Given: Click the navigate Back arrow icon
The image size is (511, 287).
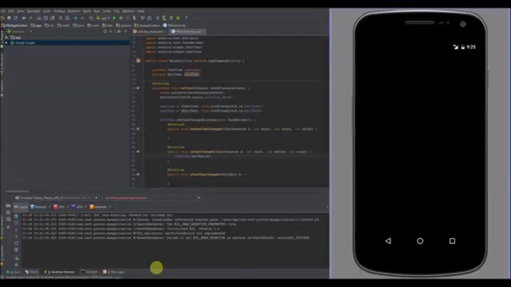Looking at the screenshot, I should (75, 18).
